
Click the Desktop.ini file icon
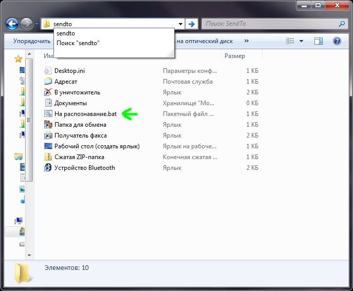point(48,71)
